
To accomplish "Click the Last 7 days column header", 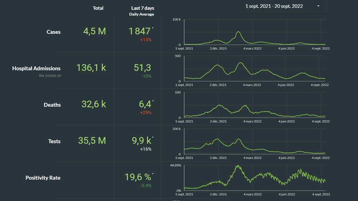I will (x=143, y=8).
